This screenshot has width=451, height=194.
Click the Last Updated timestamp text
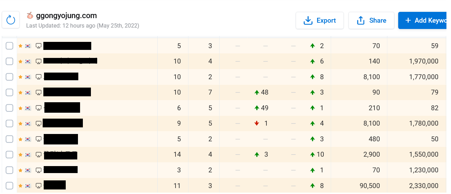83,26
